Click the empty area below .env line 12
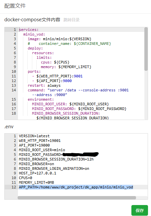Viewport: 151px width, 216px height. tap(83, 193)
